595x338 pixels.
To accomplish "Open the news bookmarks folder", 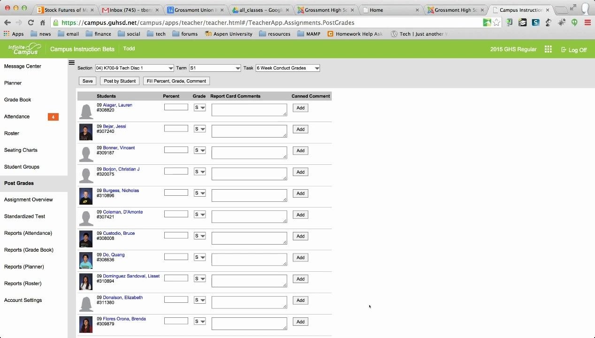I will [x=40, y=34].
